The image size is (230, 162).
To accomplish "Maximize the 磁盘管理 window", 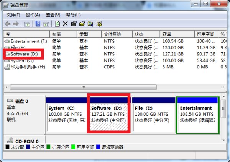I will coord(205,4).
